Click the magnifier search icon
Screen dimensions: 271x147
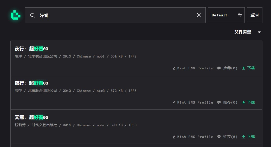pyautogui.click(x=33, y=15)
